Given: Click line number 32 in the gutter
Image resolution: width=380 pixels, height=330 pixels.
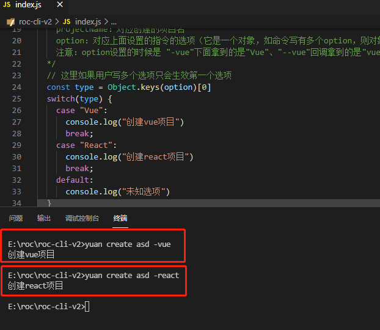Looking at the screenshot, I should click(x=16, y=180).
